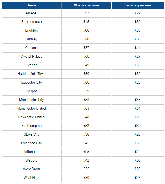Click Everton's £49 price cell

pyautogui.click(x=86, y=65)
